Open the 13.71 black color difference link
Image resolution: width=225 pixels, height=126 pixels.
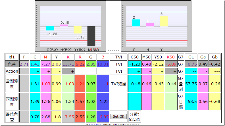tap(68, 64)
